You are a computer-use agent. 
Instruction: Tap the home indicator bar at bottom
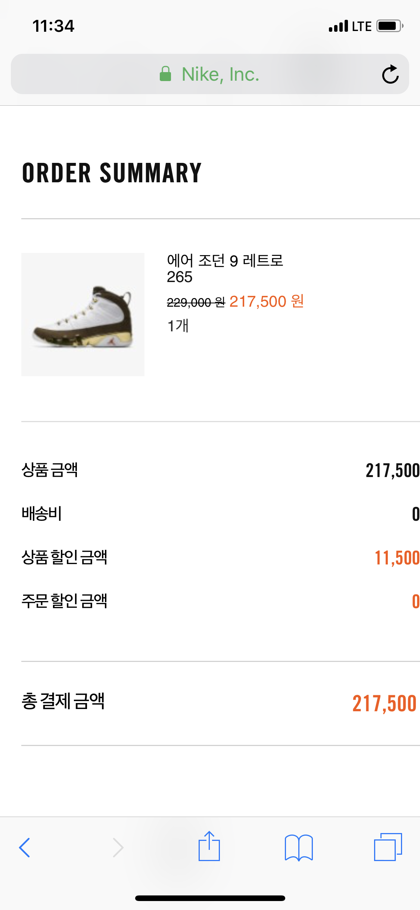pyautogui.click(x=210, y=898)
